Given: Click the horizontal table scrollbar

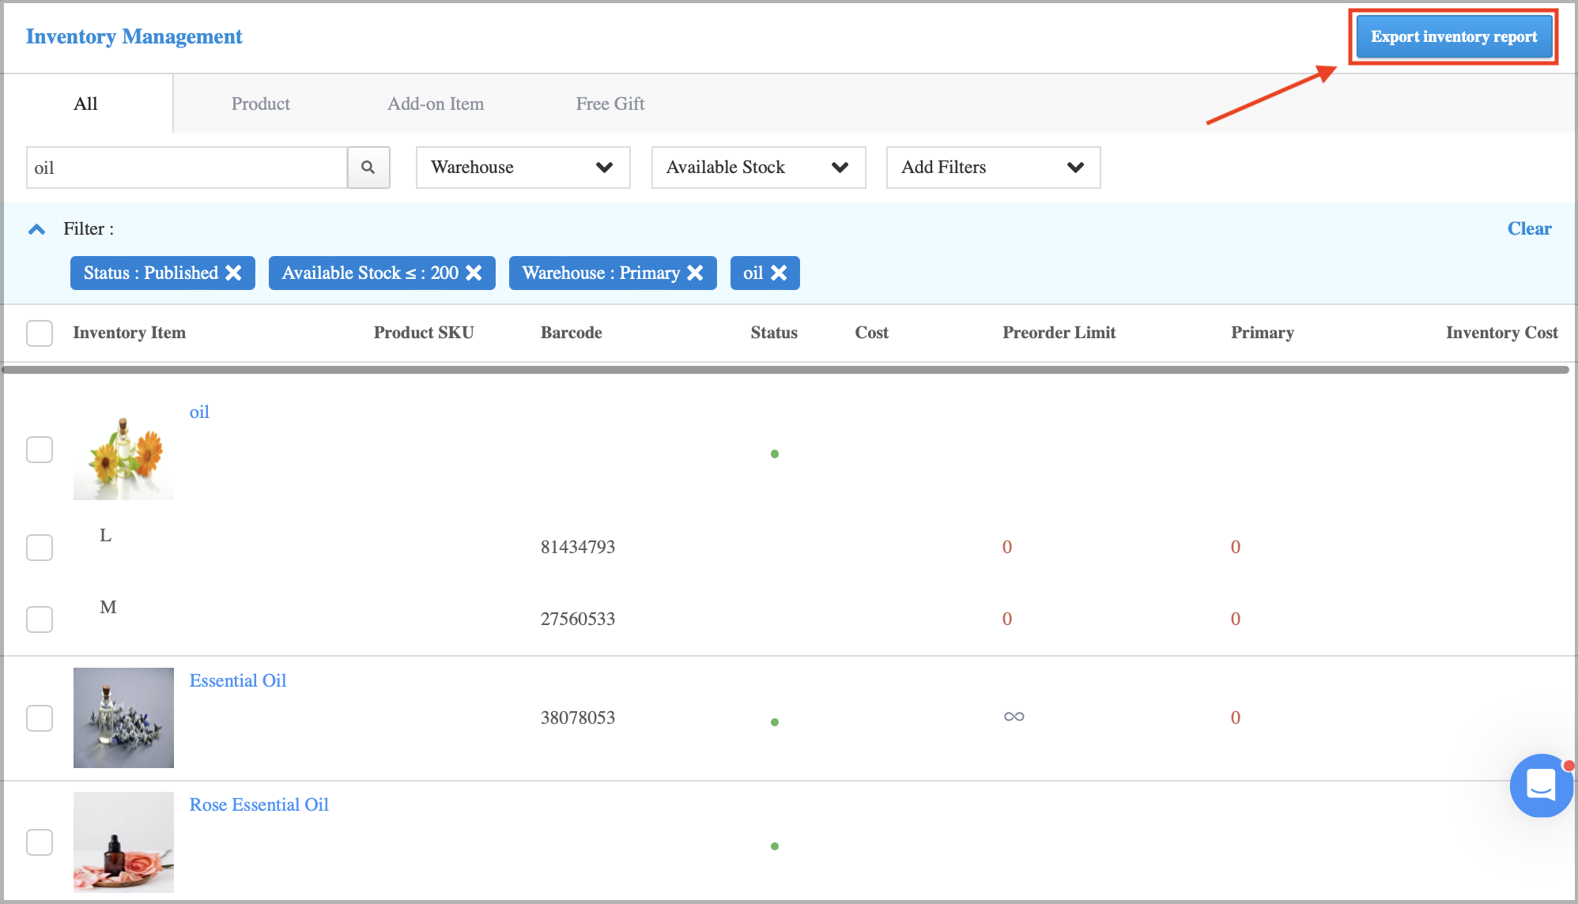Looking at the screenshot, I should [785, 369].
